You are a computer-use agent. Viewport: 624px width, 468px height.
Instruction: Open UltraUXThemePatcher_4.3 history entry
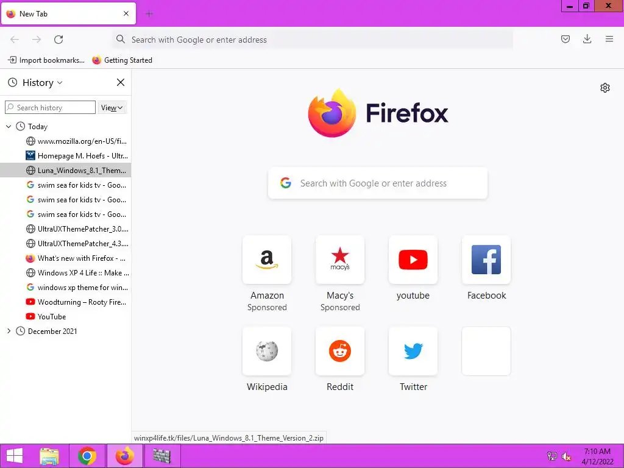[66, 244]
